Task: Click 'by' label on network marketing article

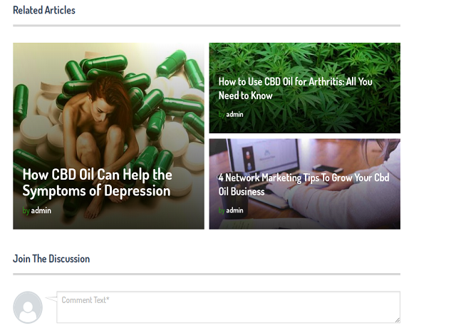Action: [x=222, y=210]
